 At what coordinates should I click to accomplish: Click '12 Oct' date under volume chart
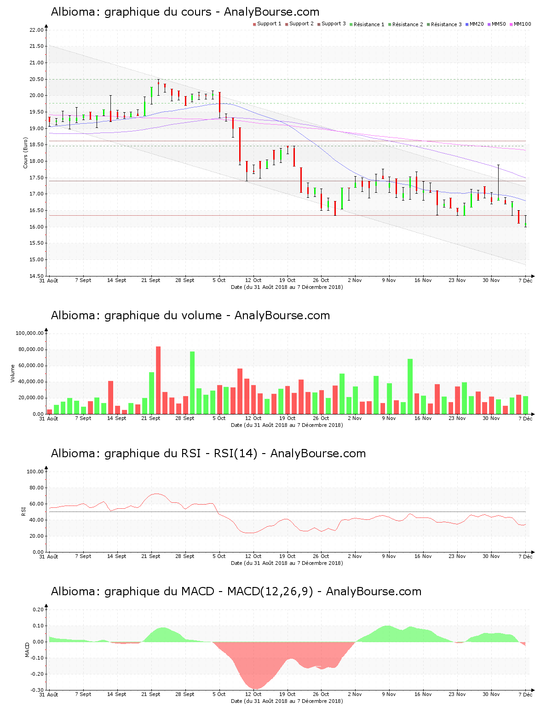coord(253,418)
